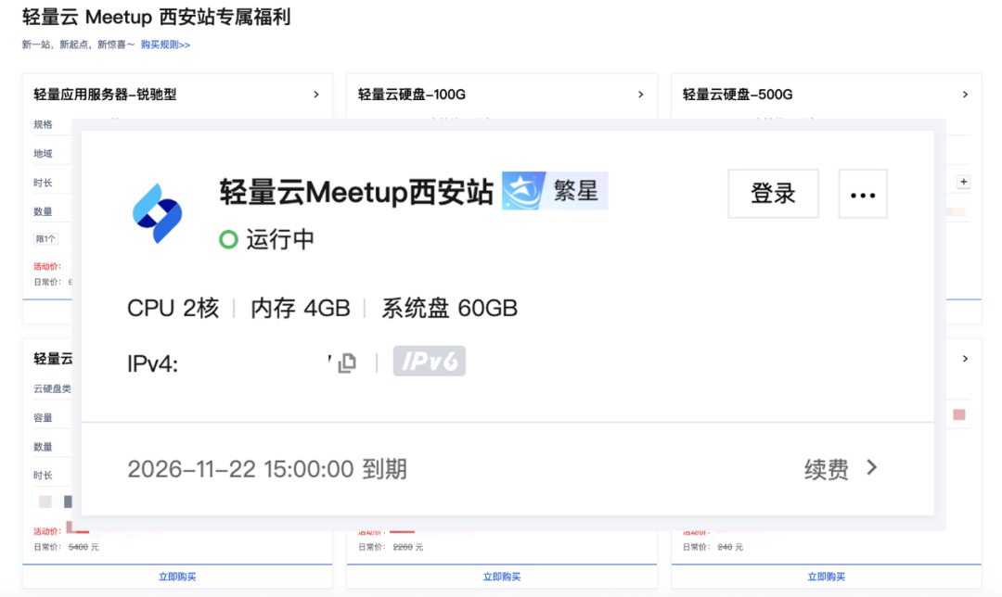Click the 轻量云硬盘-100G card title
This screenshot has width=1002, height=597.
(412, 95)
